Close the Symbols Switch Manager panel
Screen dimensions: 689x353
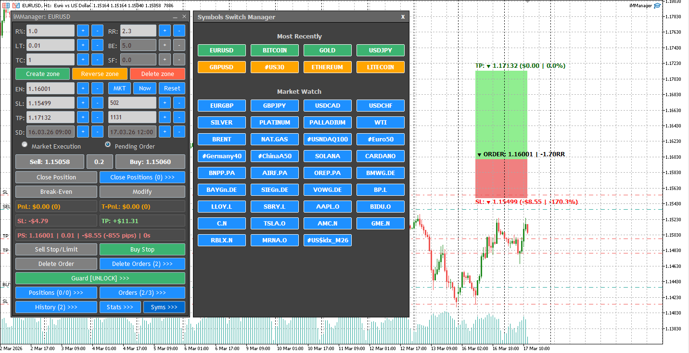point(403,17)
